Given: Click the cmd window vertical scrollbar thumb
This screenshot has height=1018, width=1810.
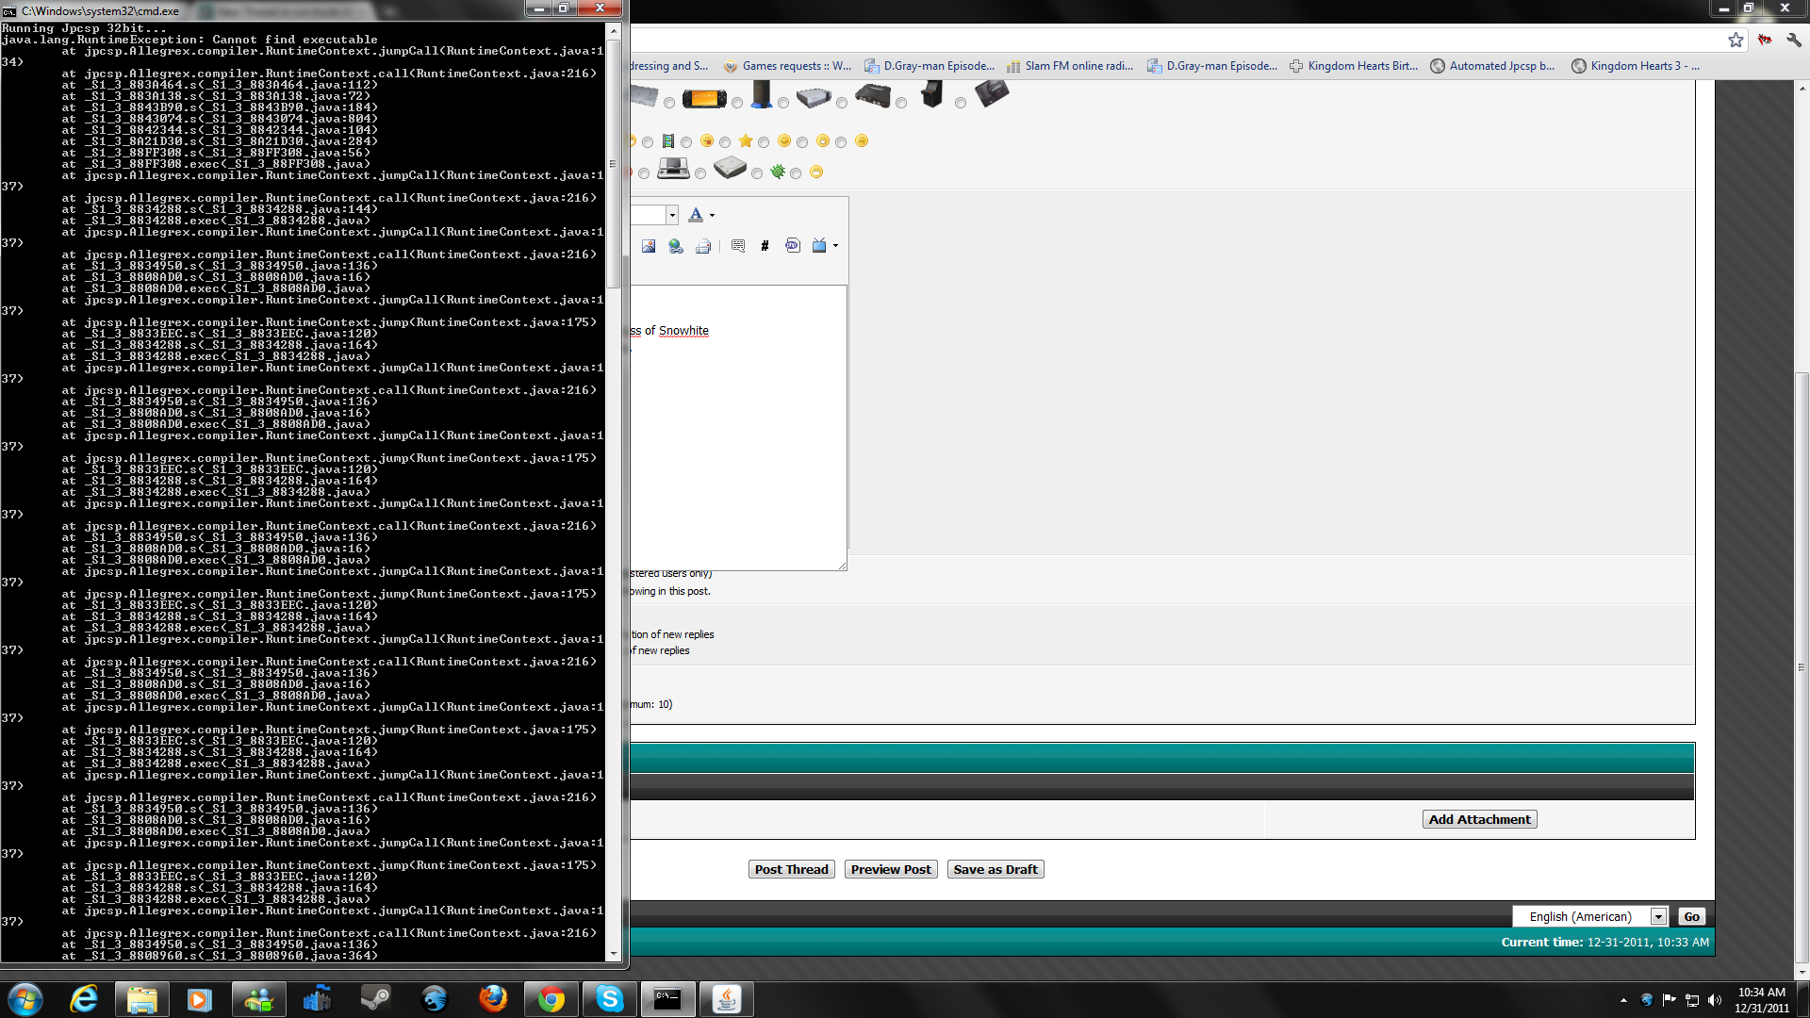Looking at the screenshot, I should click(613, 162).
